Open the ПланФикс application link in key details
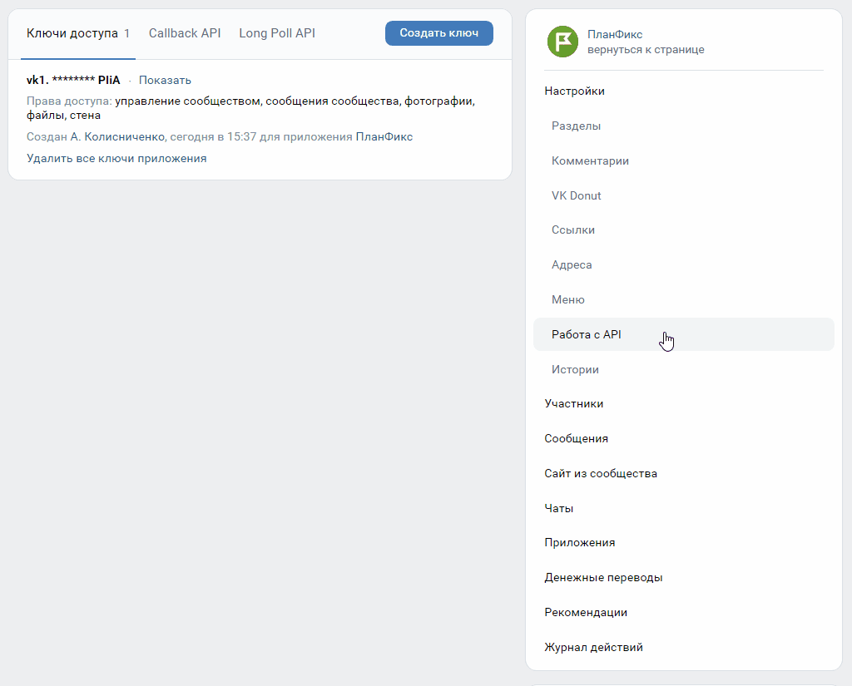Screen dimensions: 852x686 (x=384, y=137)
